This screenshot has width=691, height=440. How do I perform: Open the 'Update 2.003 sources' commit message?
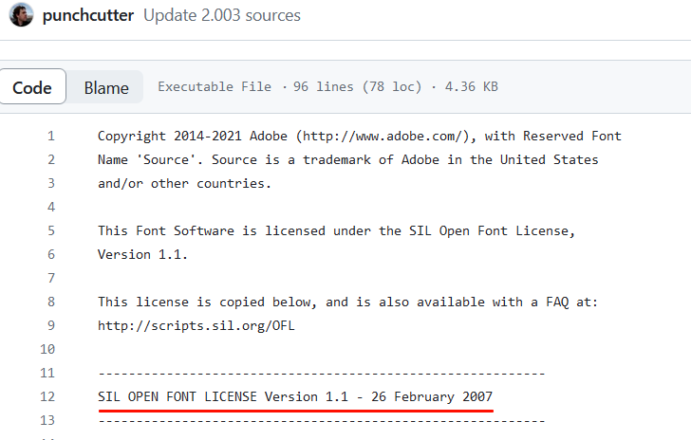pyautogui.click(x=222, y=15)
